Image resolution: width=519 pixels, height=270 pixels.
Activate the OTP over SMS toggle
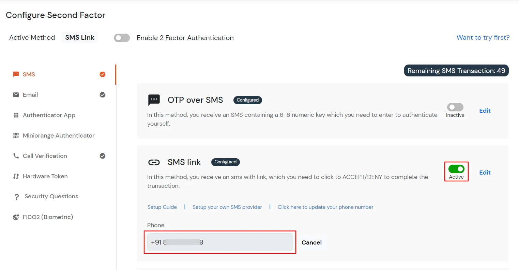[455, 107]
